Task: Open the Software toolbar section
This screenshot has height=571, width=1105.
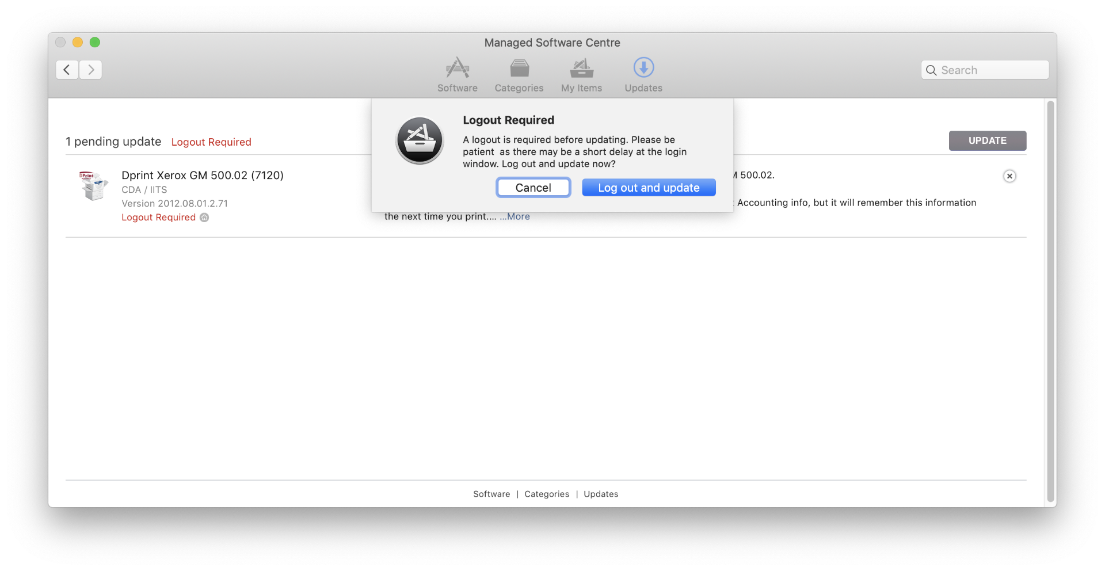Action: coord(458,75)
